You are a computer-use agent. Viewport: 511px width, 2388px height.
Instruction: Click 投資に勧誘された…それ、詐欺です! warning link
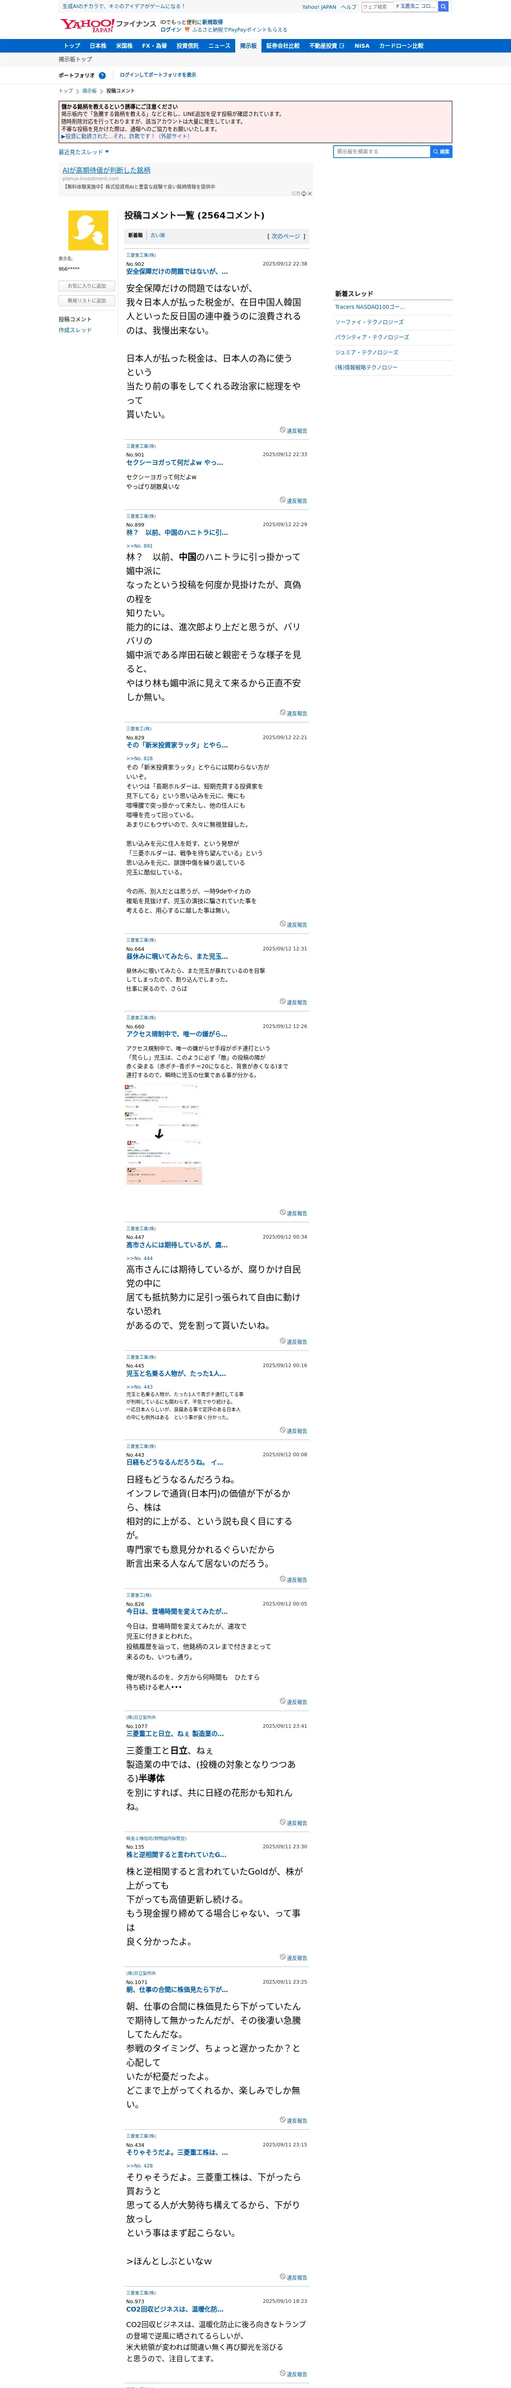coord(125,136)
